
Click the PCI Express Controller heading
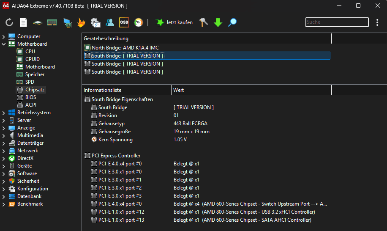click(116, 156)
